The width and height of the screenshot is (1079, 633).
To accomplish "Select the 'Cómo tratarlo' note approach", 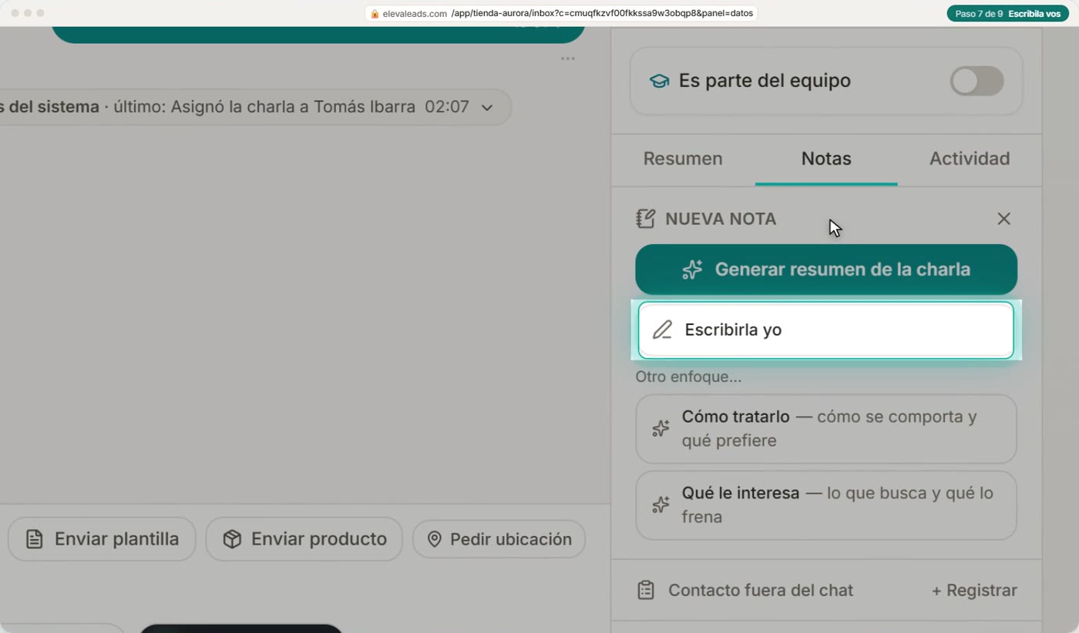I will tap(826, 429).
